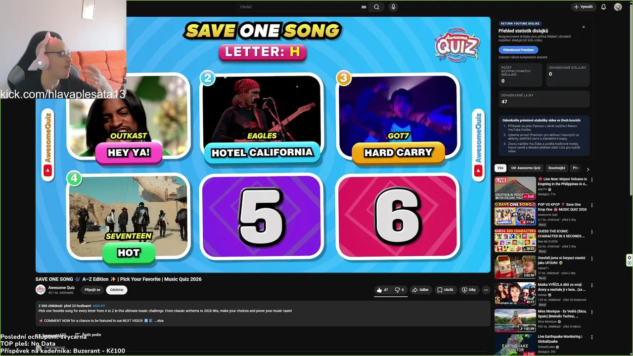
Task: Open the on-screen keyboard in search box
Action: (x=364, y=7)
